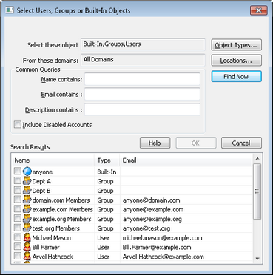The width and height of the screenshot is (273, 275).
Task: Click the results scrollbar up arrow
Action: pos(257,159)
